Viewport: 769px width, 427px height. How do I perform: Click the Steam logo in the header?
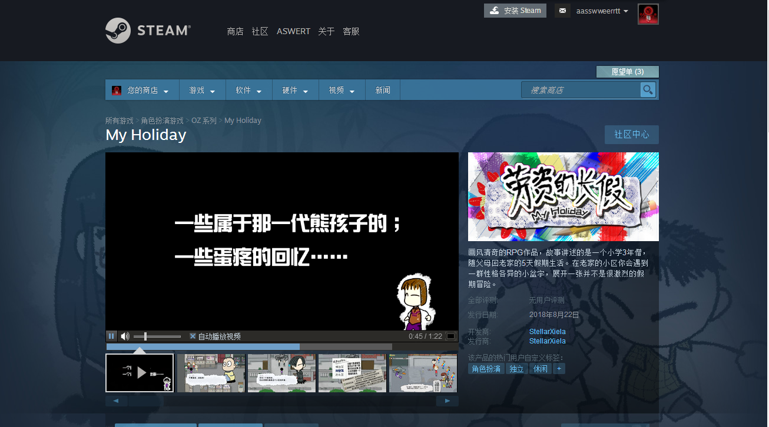(x=148, y=31)
